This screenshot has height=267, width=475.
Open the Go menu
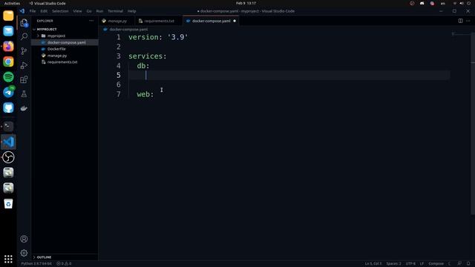tap(89, 11)
